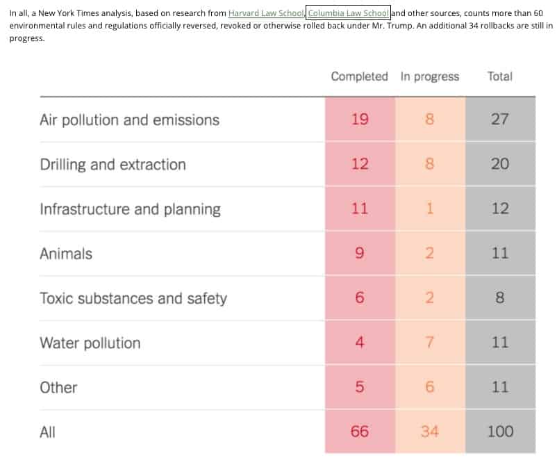
Task: Open the Harvard Law School link
Action: 266,13
